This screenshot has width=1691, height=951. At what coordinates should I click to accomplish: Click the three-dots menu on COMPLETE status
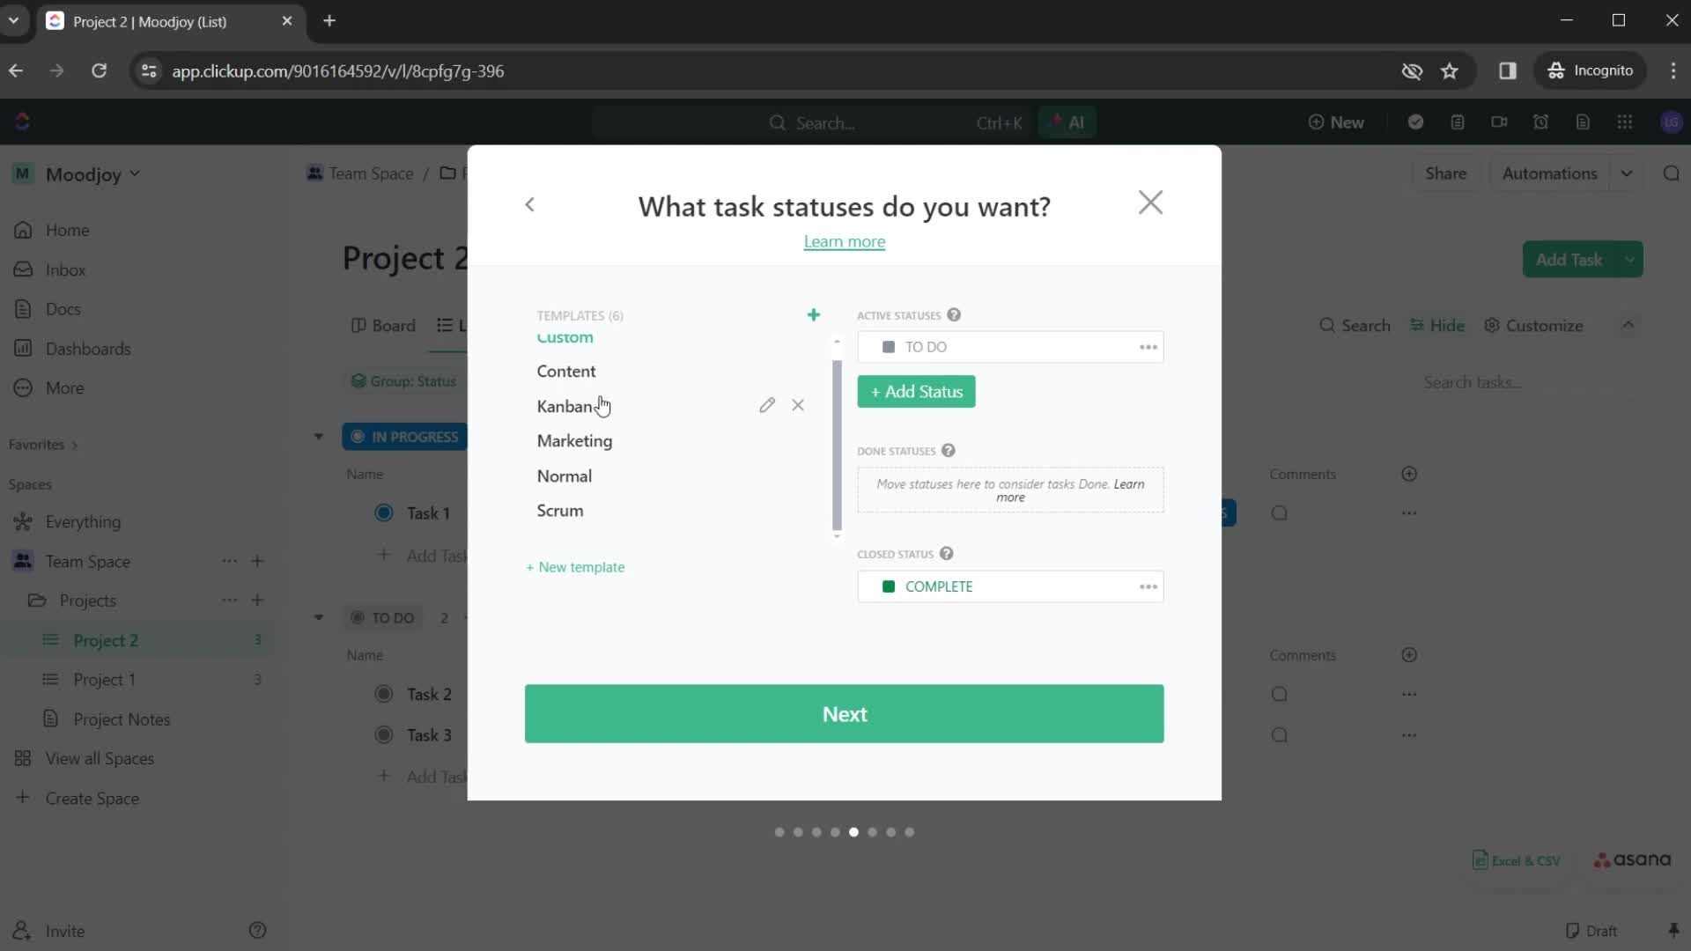[x=1149, y=586]
